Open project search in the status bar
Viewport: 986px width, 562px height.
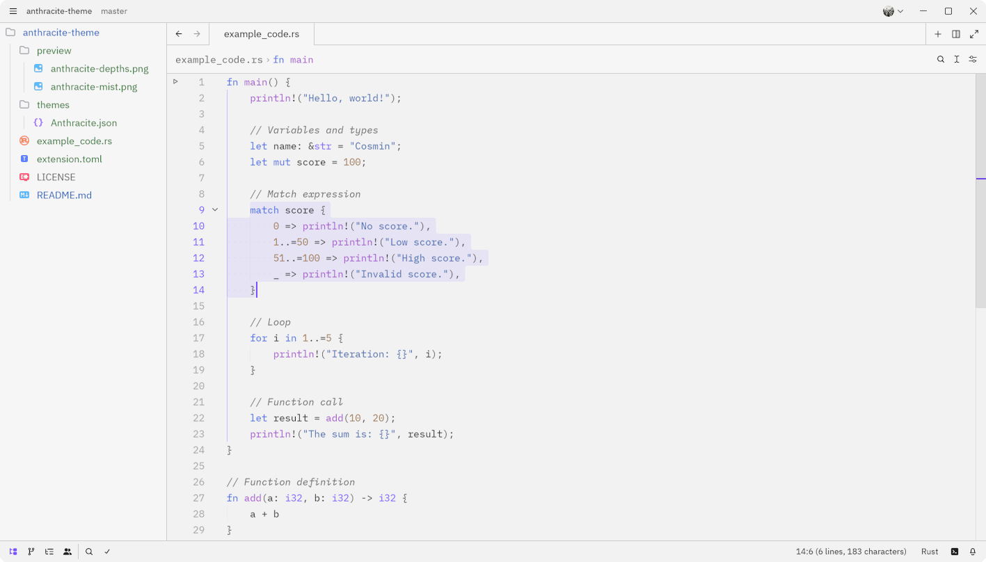pos(89,552)
